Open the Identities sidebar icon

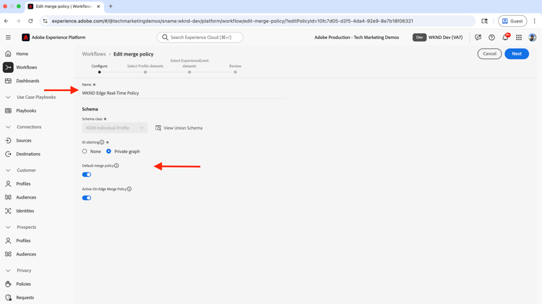pos(8,211)
